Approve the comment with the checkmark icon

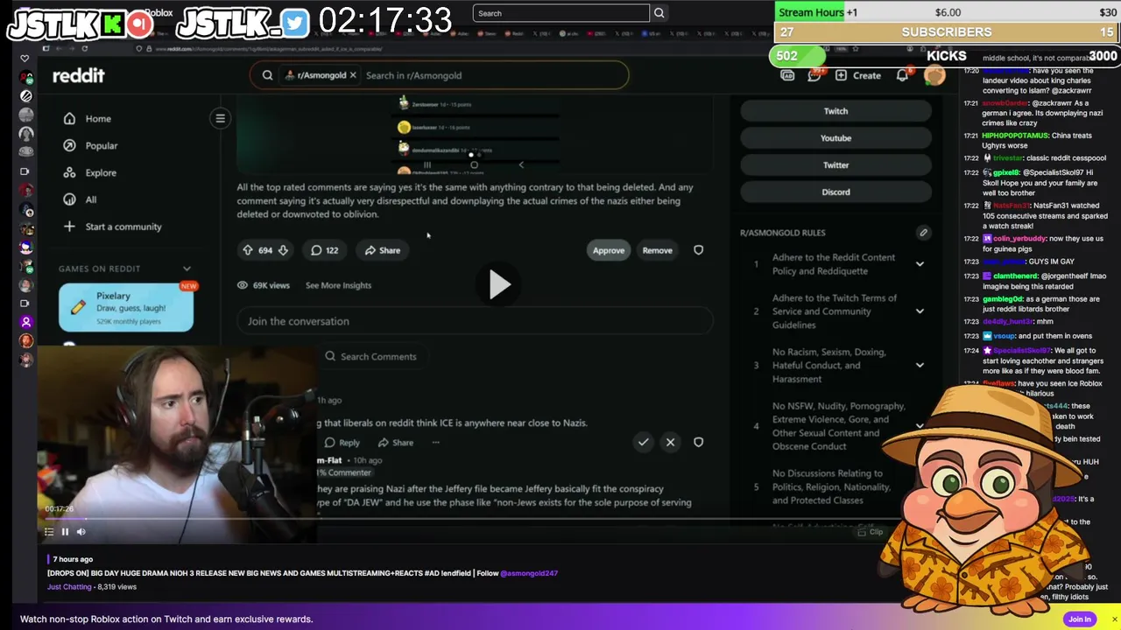pyautogui.click(x=643, y=443)
